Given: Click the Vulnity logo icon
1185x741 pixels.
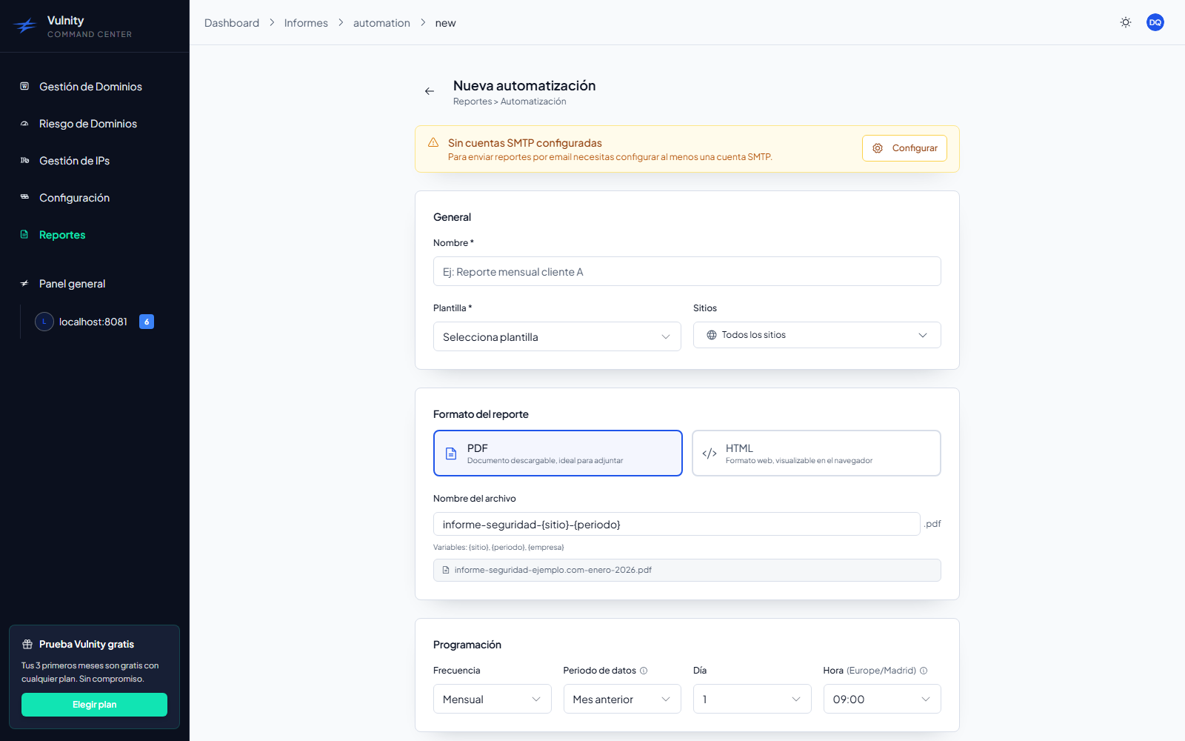Looking at the screenshot, I should point(25,26).
